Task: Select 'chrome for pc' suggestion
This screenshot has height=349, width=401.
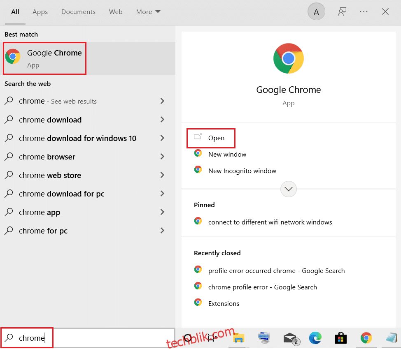Action: click(x=43, y=231)
